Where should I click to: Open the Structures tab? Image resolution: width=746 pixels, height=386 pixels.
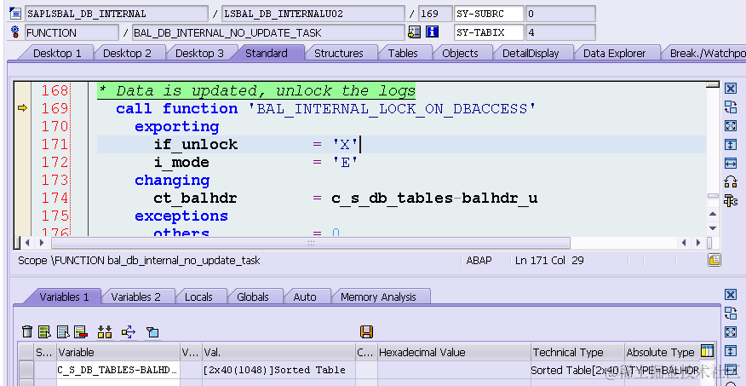tap(339, 54)
